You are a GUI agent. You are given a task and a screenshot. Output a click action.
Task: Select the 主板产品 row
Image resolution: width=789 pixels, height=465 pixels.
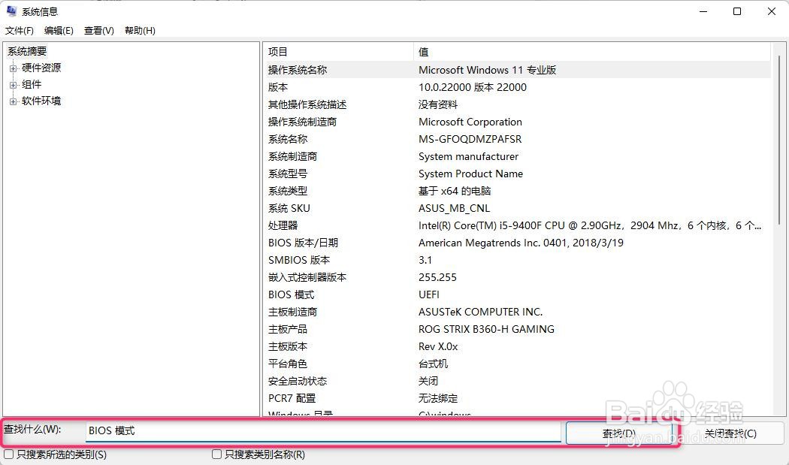click(x=517, y=329)
